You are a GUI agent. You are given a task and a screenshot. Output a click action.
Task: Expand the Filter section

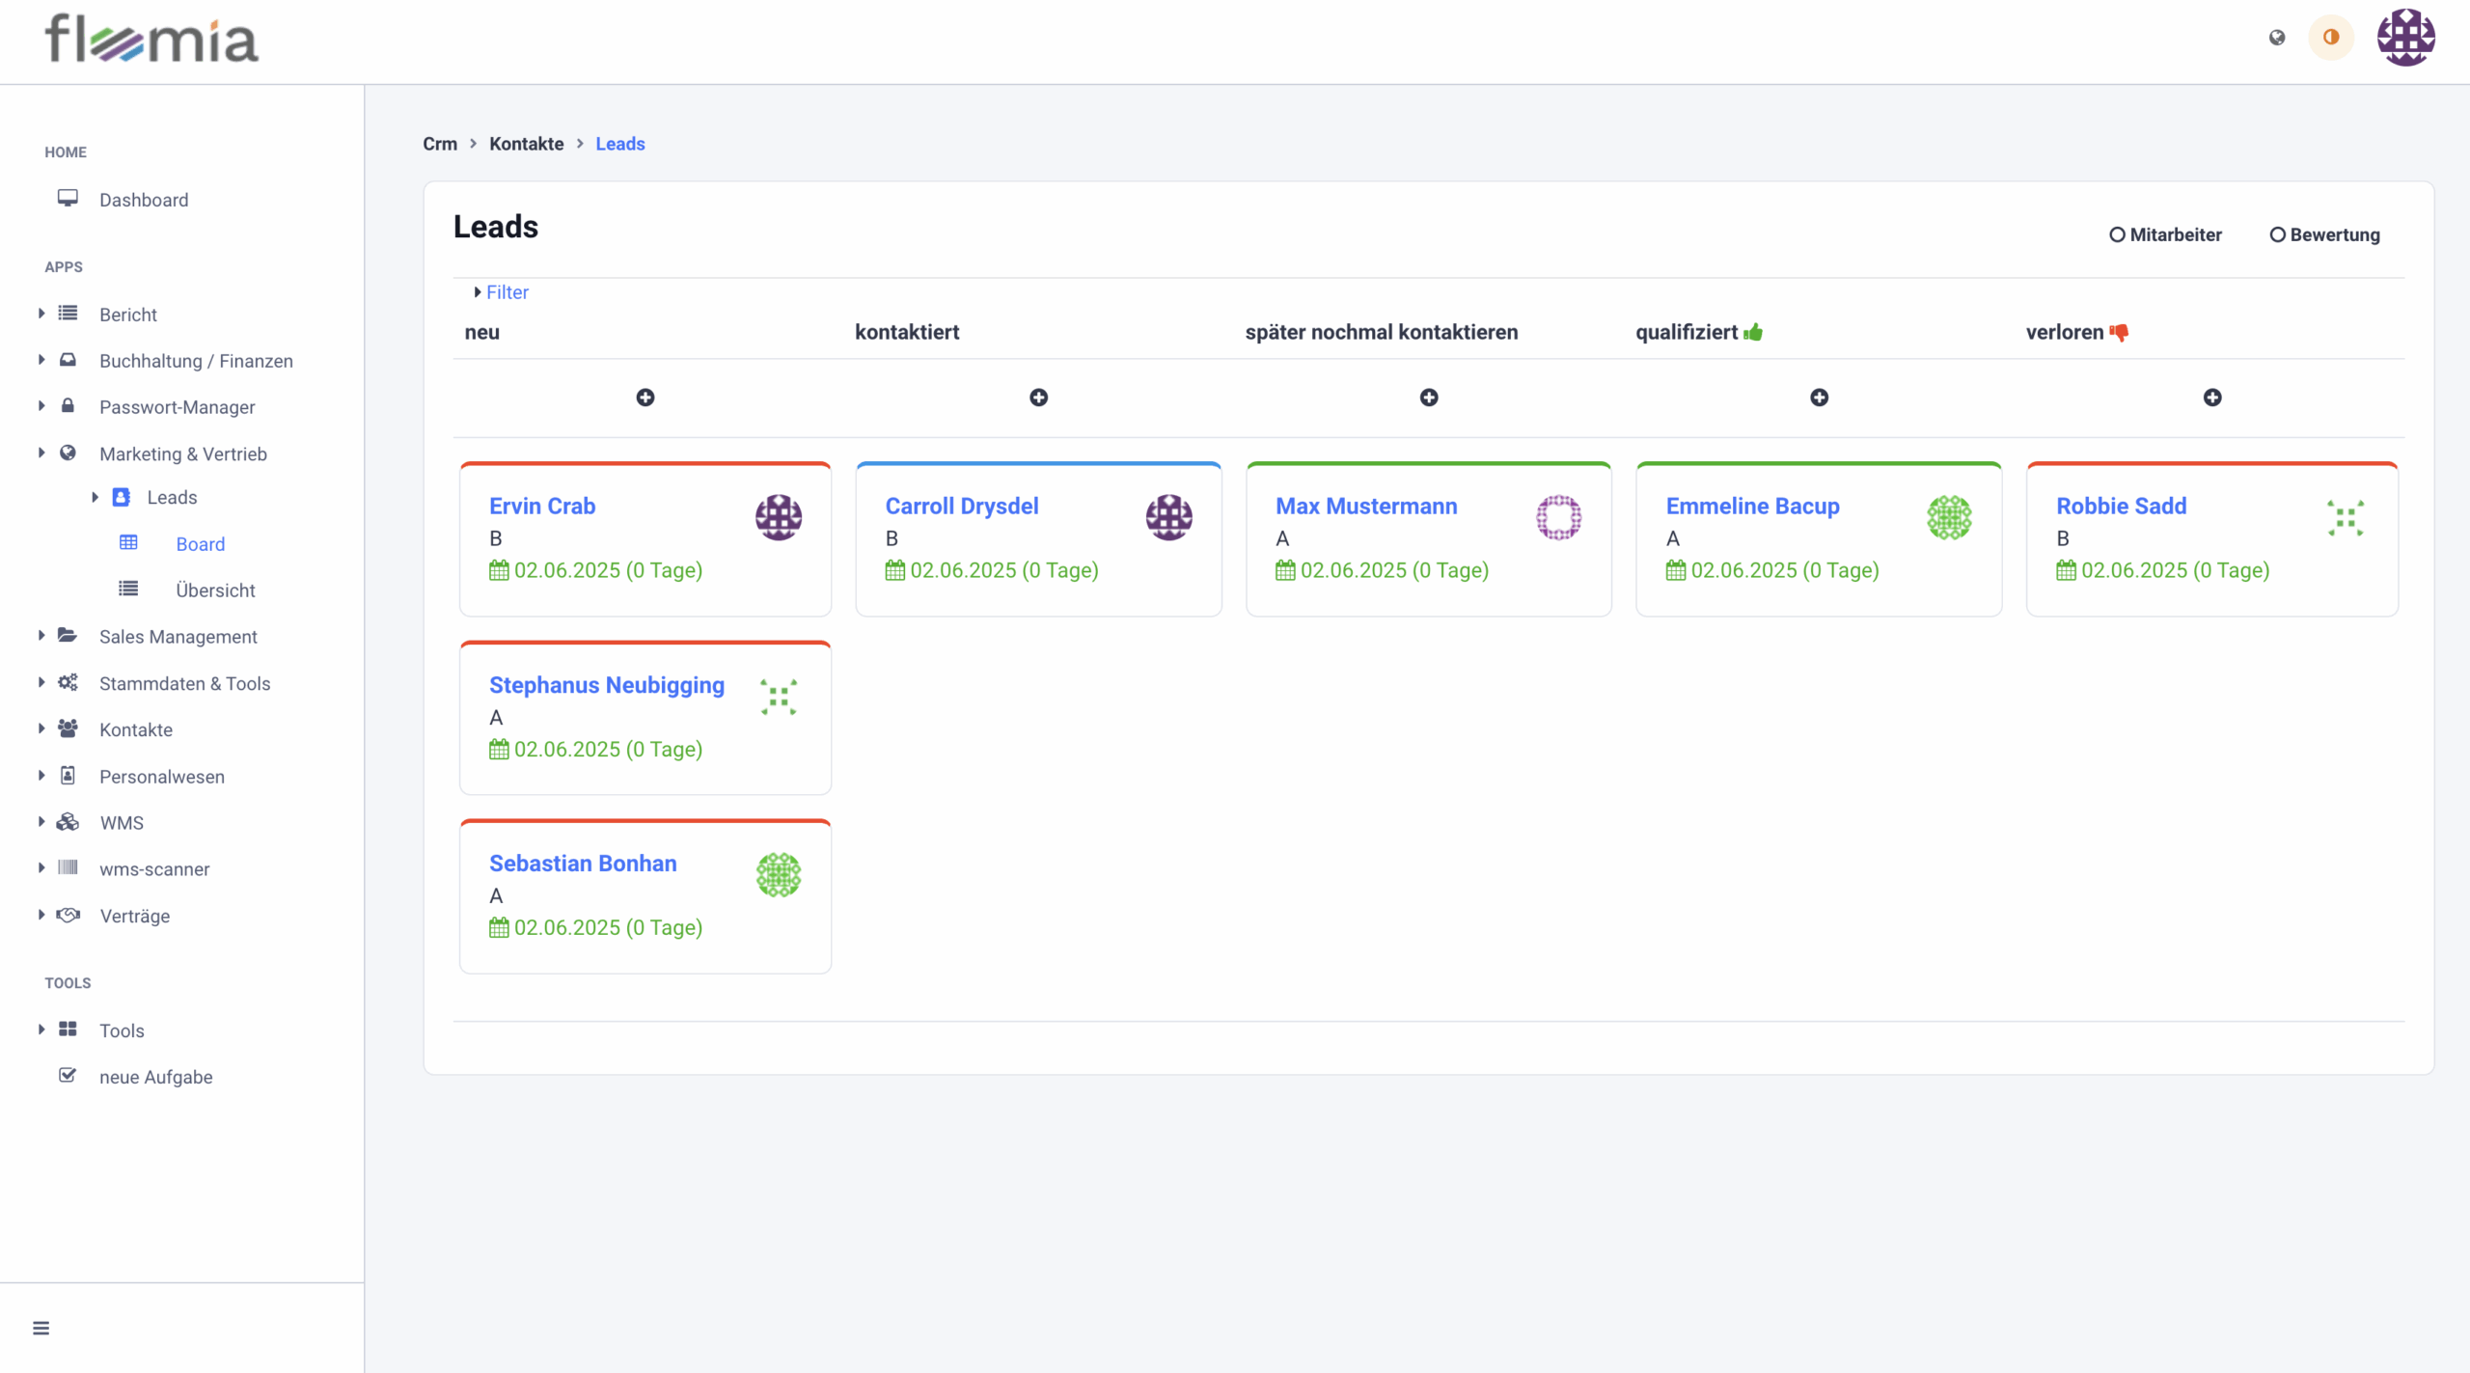tap(507, 292)
